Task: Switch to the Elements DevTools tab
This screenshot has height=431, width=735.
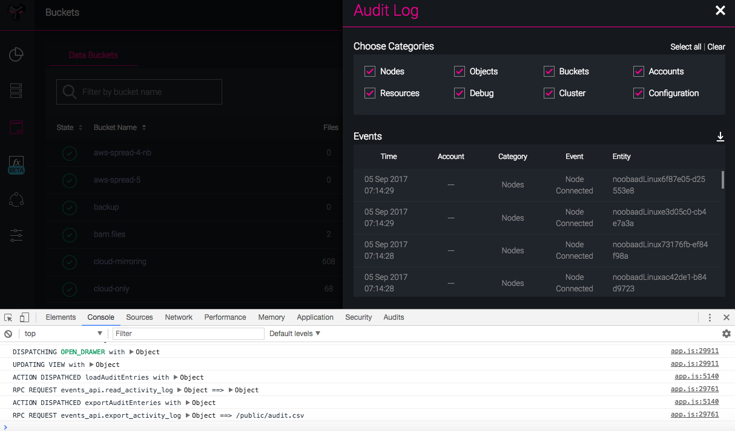Action: [x=61, y=317]
